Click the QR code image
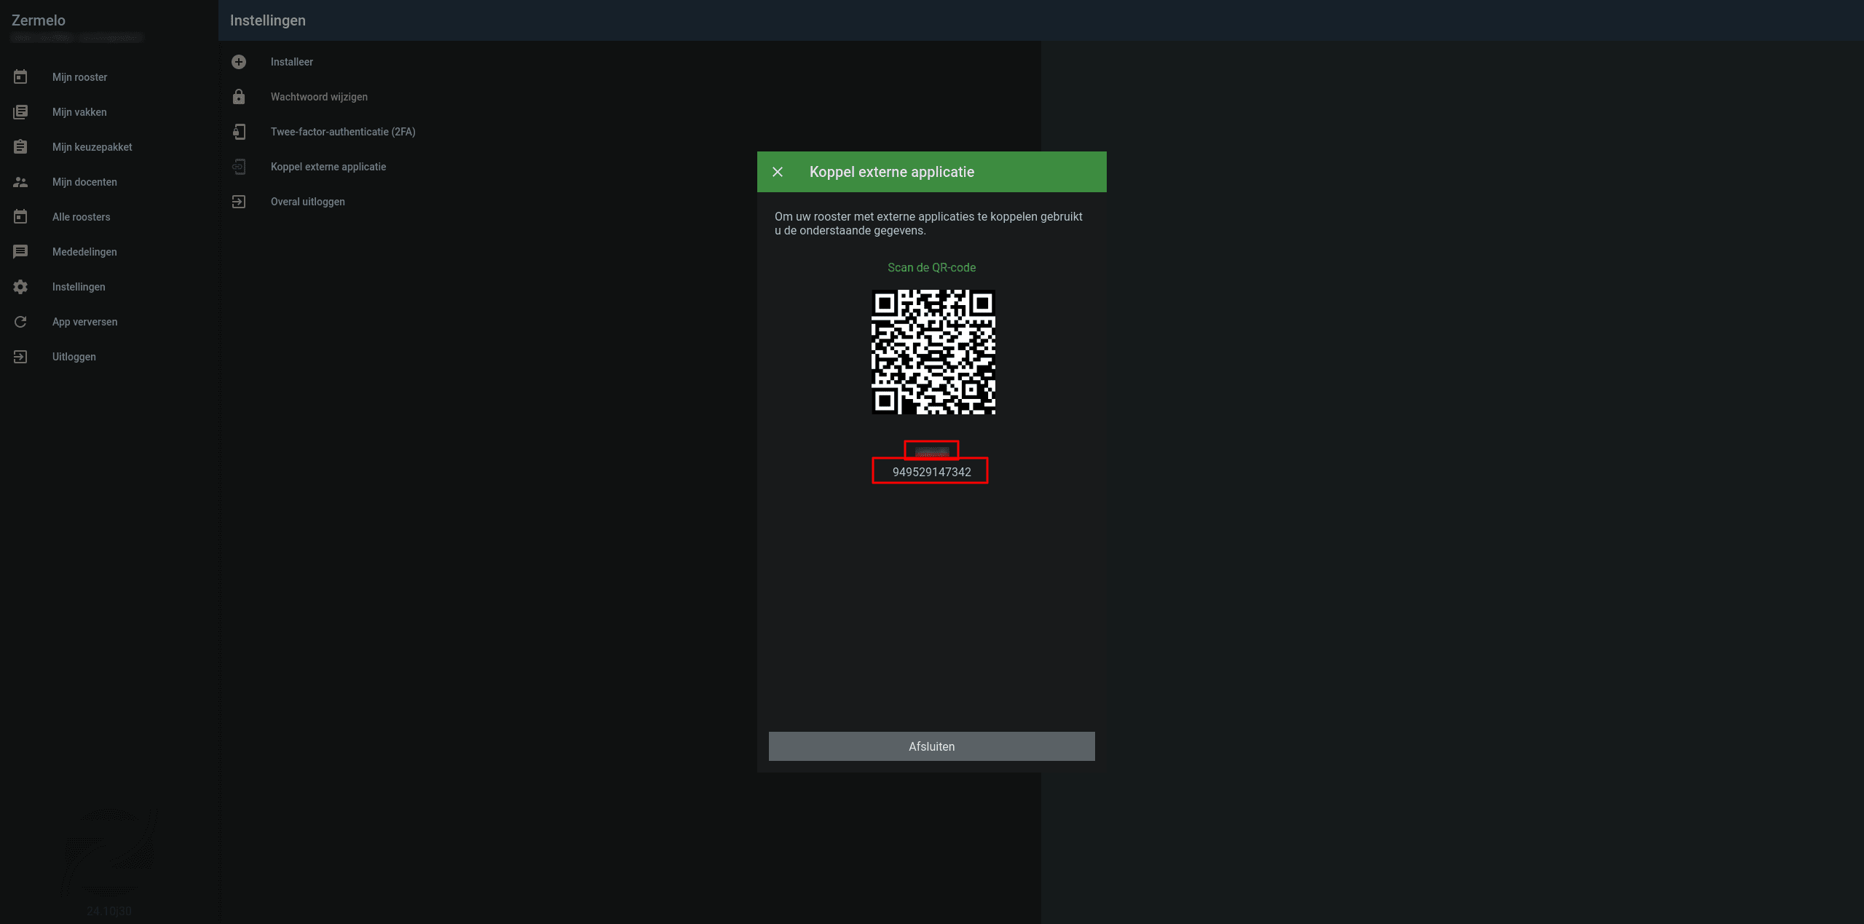 933,352
